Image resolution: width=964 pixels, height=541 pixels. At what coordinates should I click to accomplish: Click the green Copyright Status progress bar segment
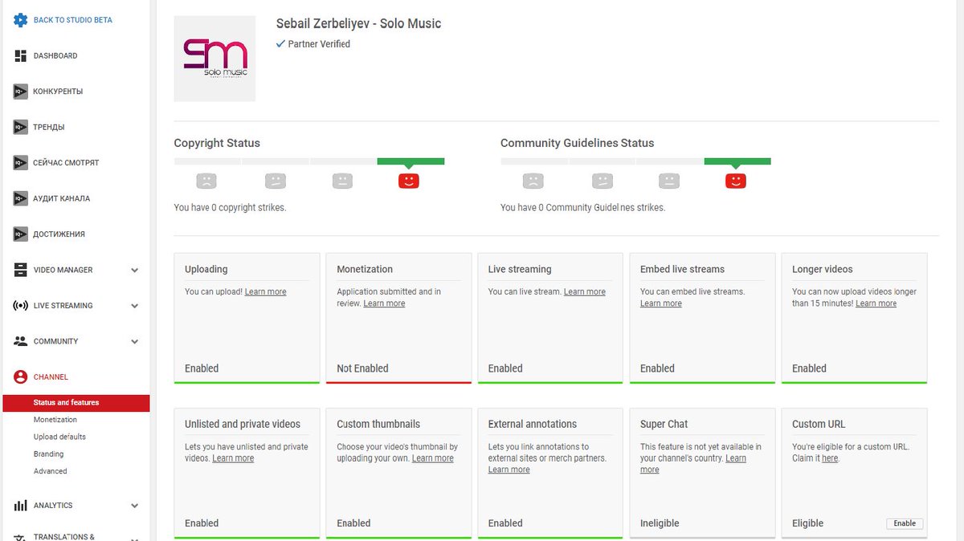pyautogui.click(x=411, y=161)
